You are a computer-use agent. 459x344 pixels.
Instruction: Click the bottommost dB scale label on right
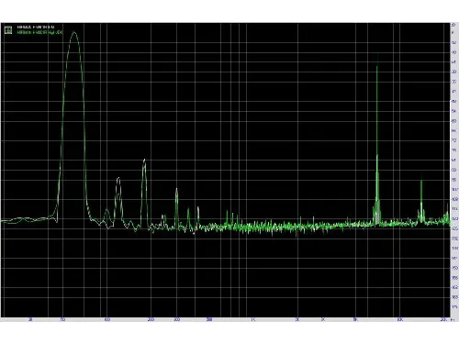click(x=454, y=306)
